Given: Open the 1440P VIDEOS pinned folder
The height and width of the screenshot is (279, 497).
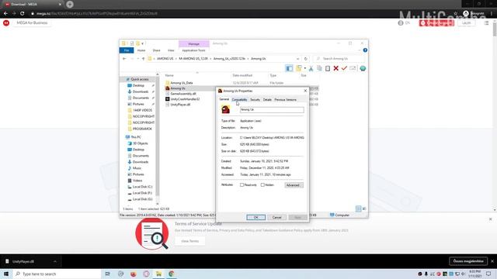Looking at the screenshot, I should click(x=142, y=110).
